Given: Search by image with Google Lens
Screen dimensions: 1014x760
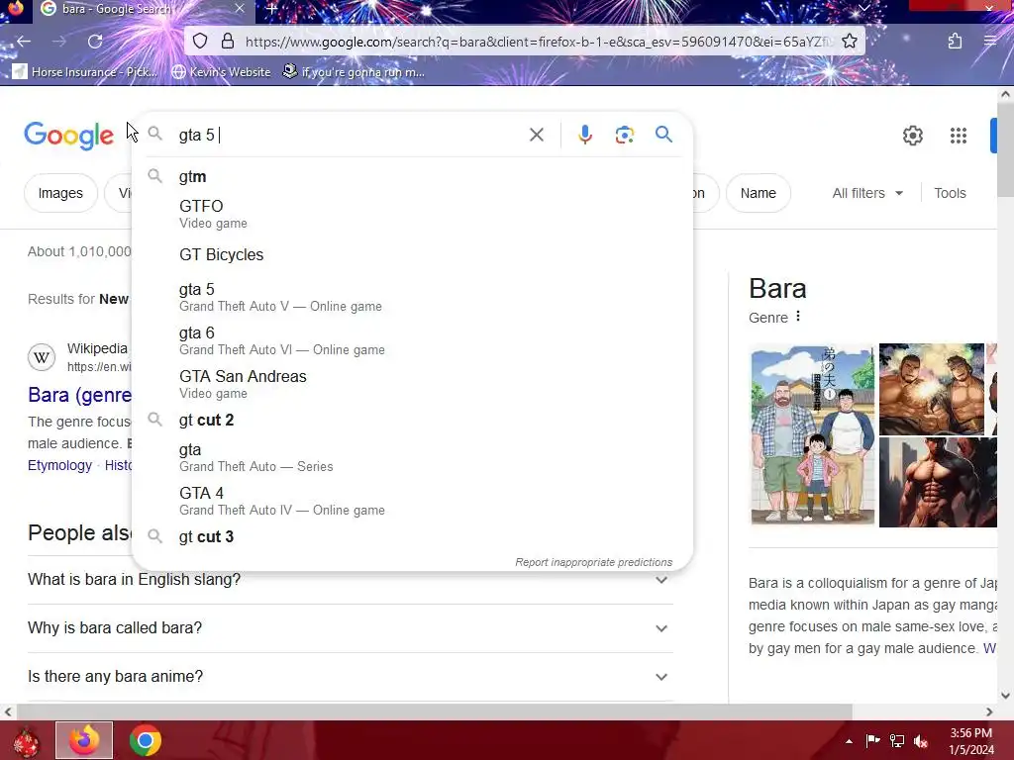Looking at the screenshot, I should 624,135.
